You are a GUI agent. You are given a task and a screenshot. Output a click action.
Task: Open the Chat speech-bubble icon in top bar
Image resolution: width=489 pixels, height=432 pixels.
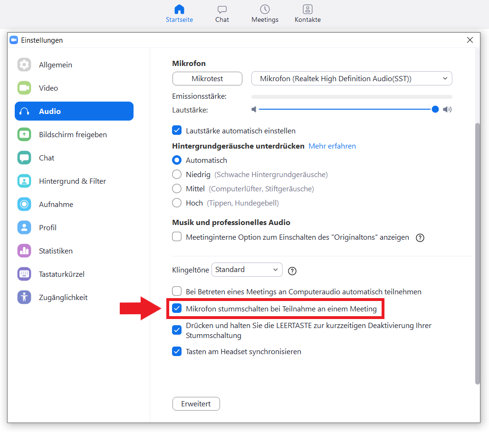pos(222,9)
